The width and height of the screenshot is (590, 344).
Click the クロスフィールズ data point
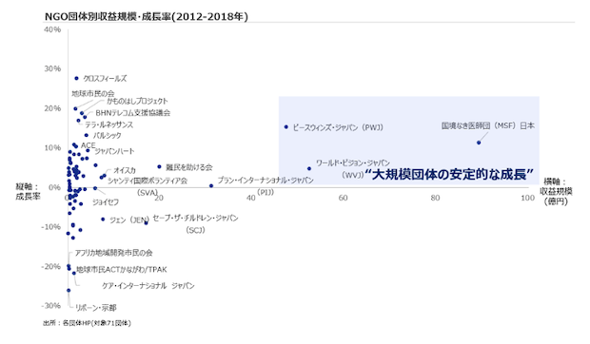(76, 78)
